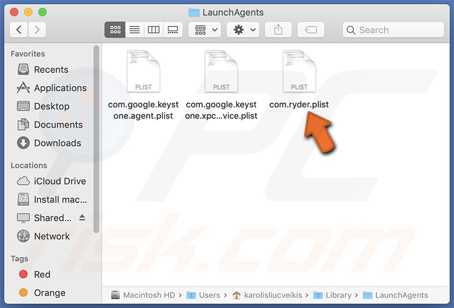Screen dimensions: 454x308
Task: Click the LaunchAgents title folder icon
Action: pyautogui.click(x=194, y=12)
